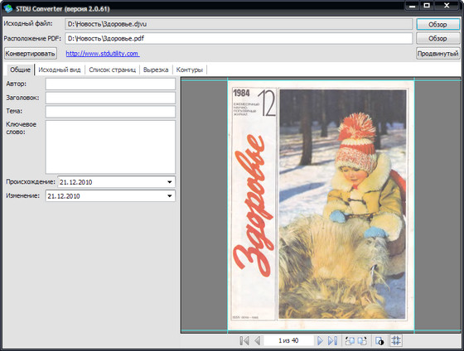Switch to the Исходный вид tab
The width and height of the screenshot is (464, 351).
click(60, 70)
